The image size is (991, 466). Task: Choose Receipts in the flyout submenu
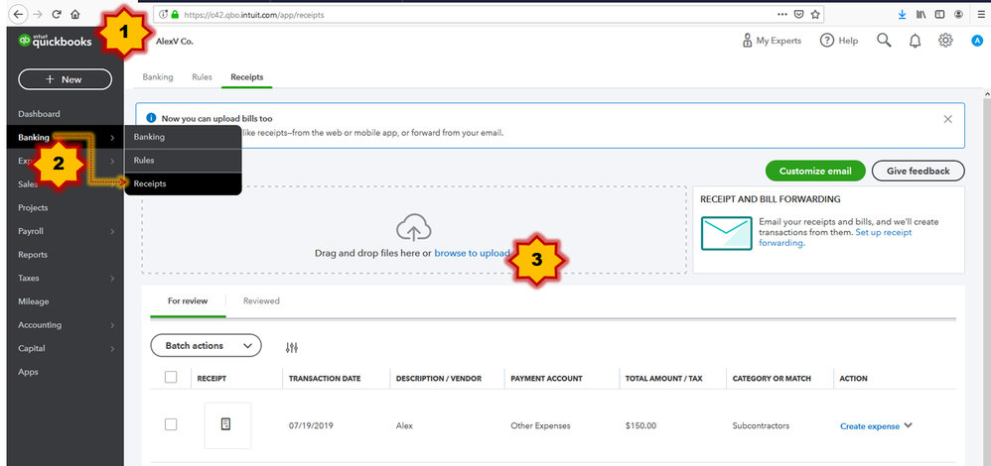184,183
